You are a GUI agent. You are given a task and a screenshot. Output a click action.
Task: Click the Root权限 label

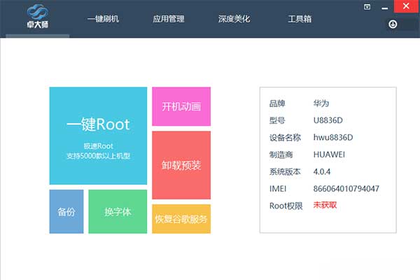point(286,206)
